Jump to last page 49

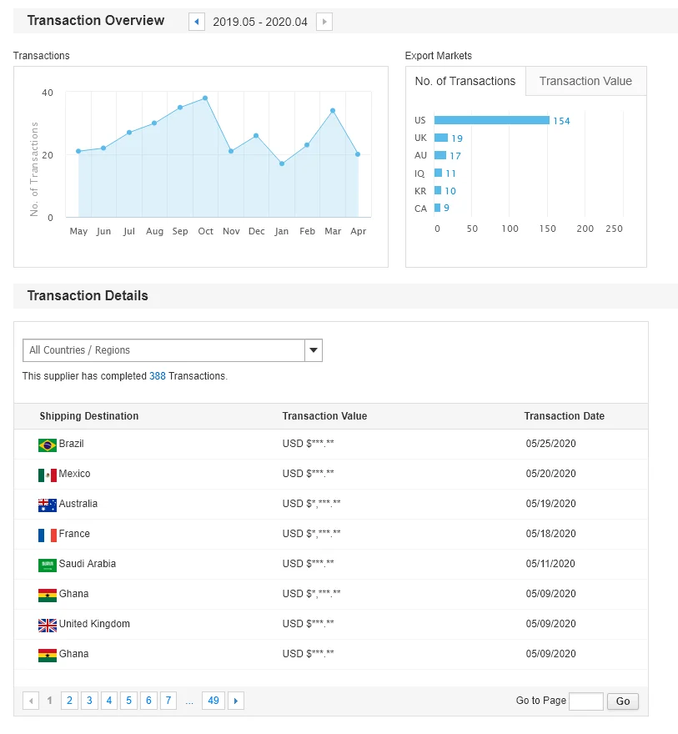click(x=213, y=701)
